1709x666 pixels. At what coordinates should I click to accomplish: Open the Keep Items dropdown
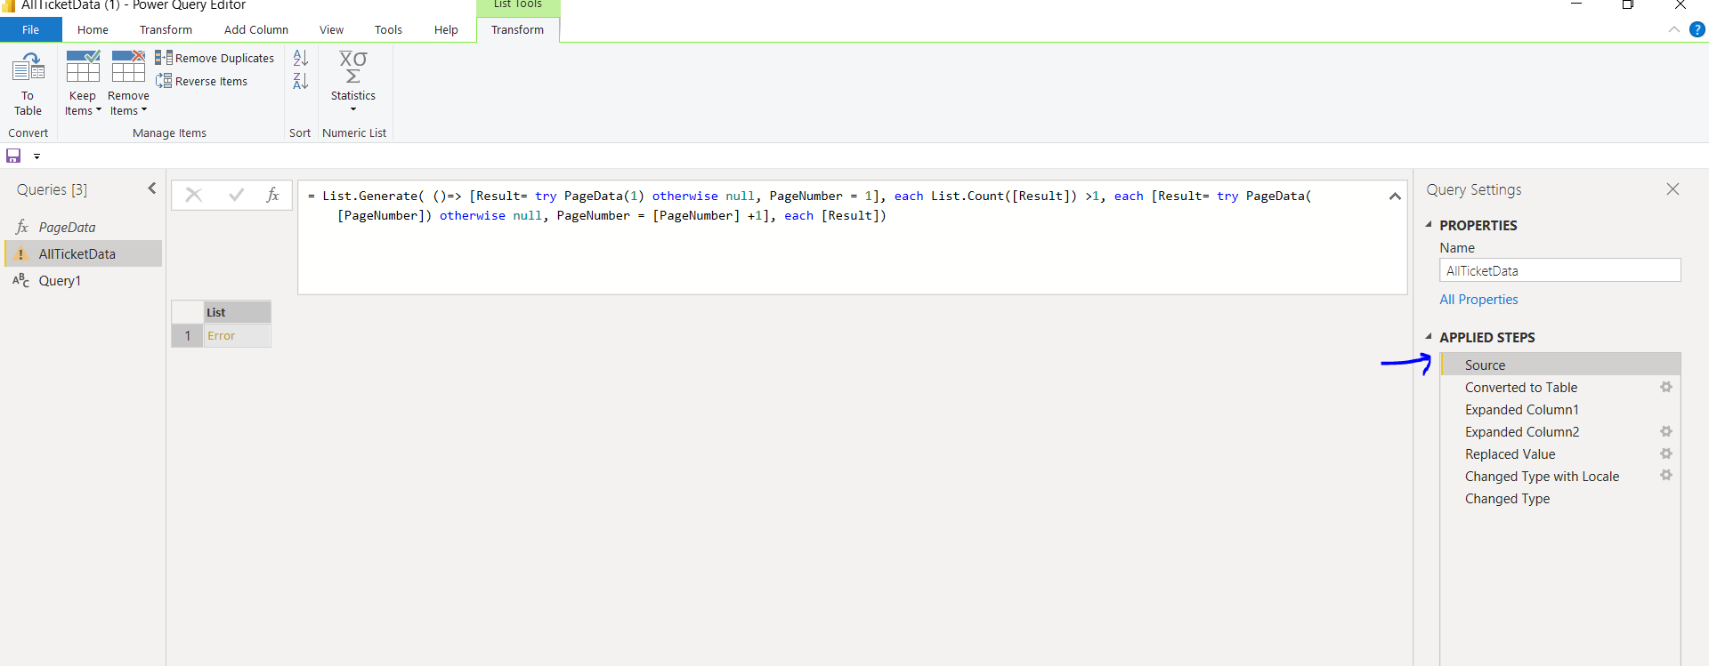pyautogui.click(x=83, y=84)
